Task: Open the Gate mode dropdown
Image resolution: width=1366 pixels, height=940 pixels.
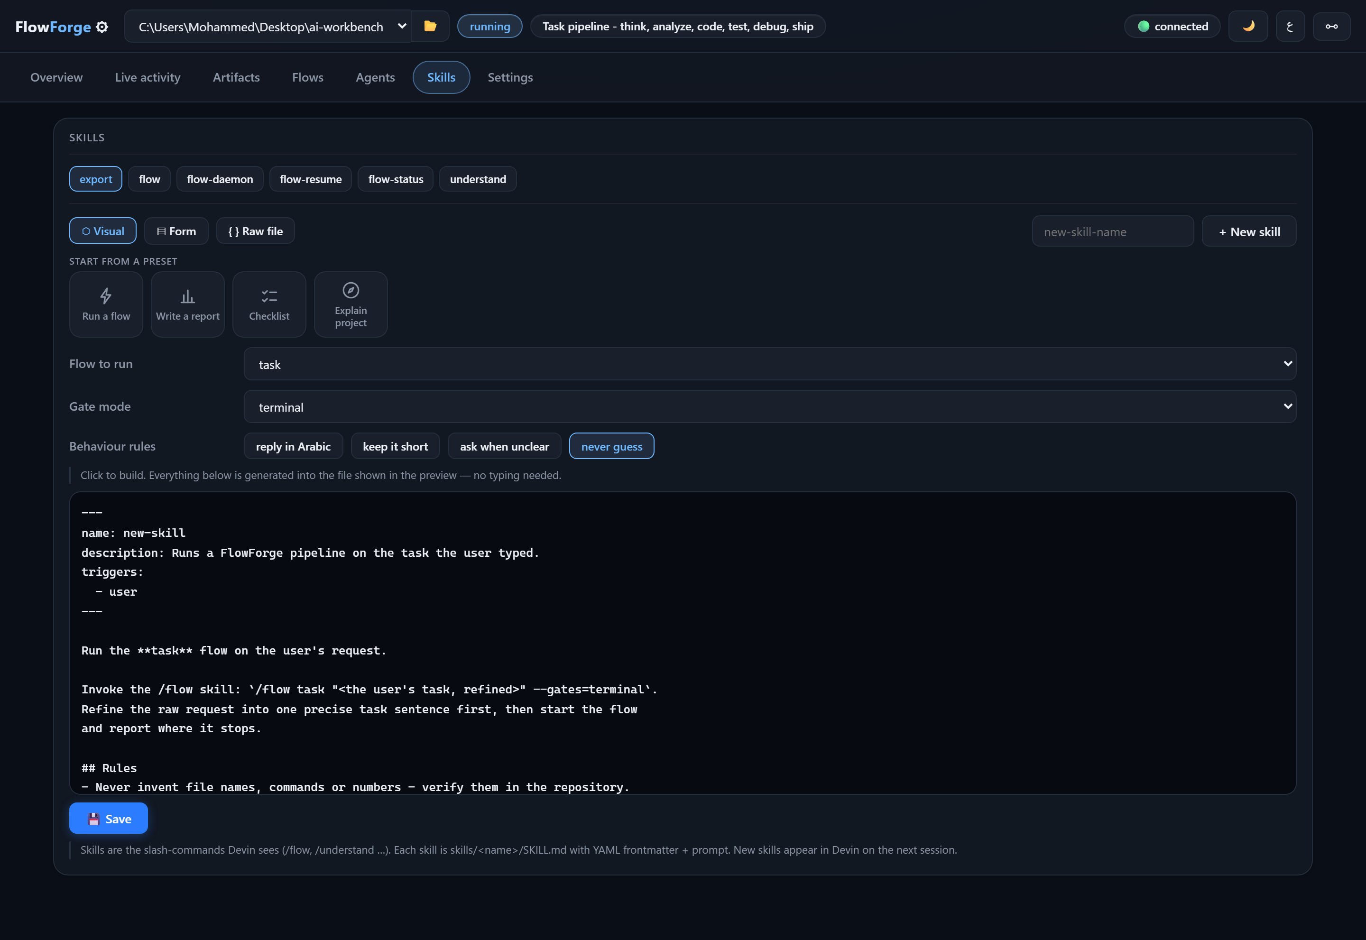Action: click(x=770, y=406)
